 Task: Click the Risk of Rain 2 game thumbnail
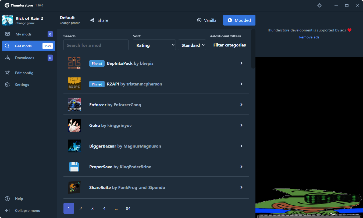pyautogui.click(x=8, y=20)
